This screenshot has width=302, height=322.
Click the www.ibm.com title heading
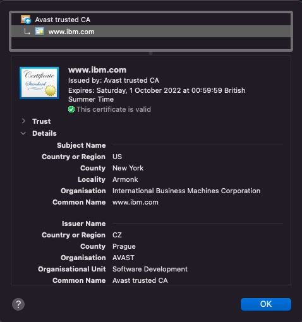tap(97, 69)
